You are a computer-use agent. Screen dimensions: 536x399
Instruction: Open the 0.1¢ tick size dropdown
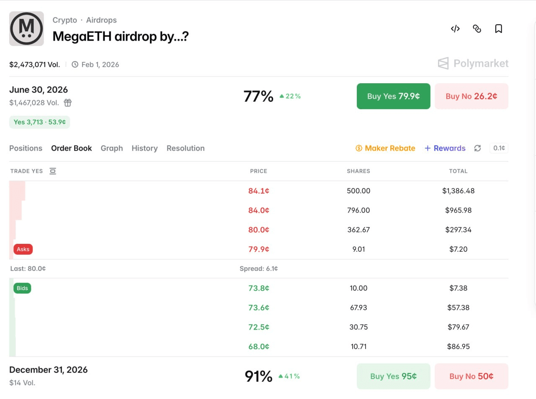[x=499, y=148]
